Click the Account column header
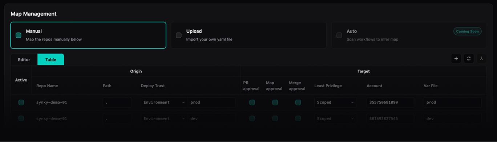Viewport: 497px width, 142px height. tap(374, 86)
